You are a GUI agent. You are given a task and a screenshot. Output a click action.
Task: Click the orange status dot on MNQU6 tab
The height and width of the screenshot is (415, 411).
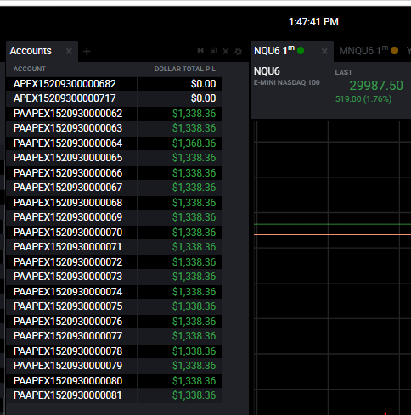pyautogui.click(x=394, y=51)
